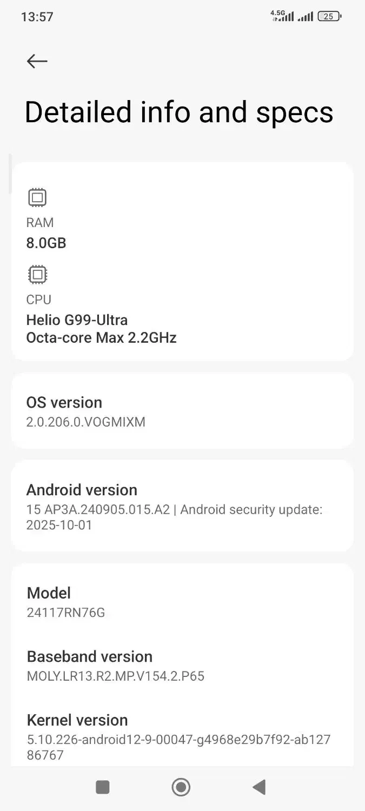Tap the battery level indicator
The width and height of the screenshot is (365, 811).
[x=329, y=16]
